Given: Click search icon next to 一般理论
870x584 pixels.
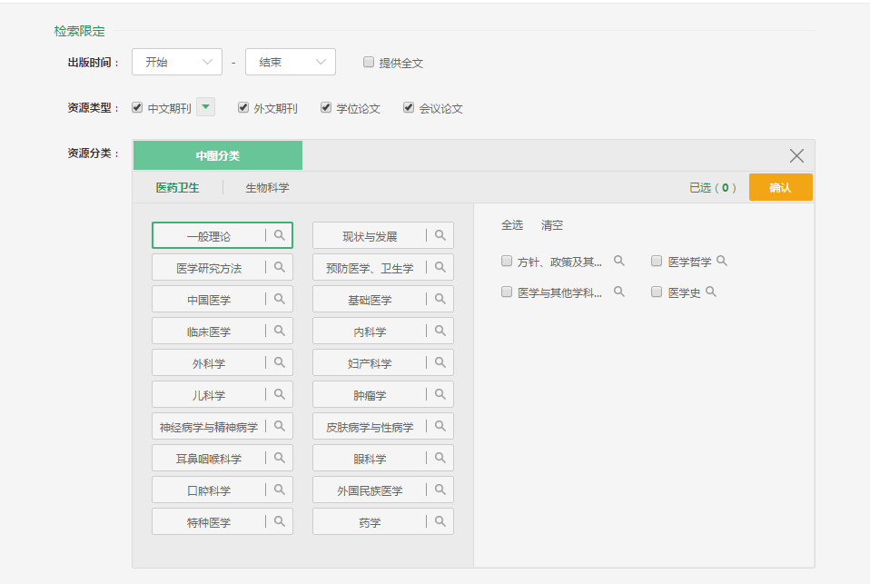Looking at the screenshot, I should tap(280, 235).
